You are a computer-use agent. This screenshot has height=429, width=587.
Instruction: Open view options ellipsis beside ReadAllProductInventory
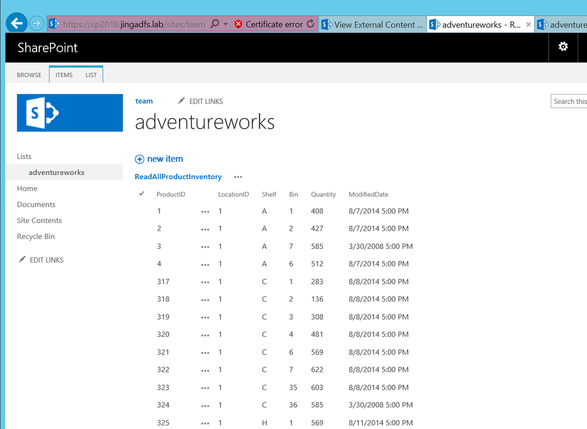pyautogui.click(x=238, y=177)
